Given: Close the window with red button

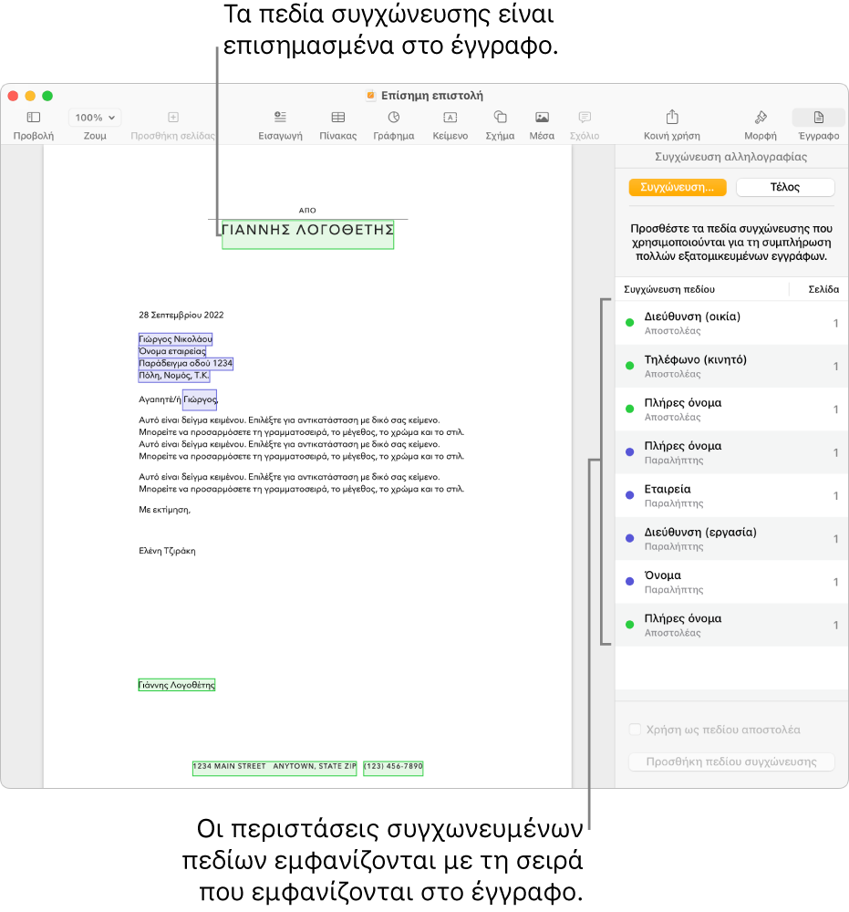Looking at the screenshot, I should [x=14, y=96].
